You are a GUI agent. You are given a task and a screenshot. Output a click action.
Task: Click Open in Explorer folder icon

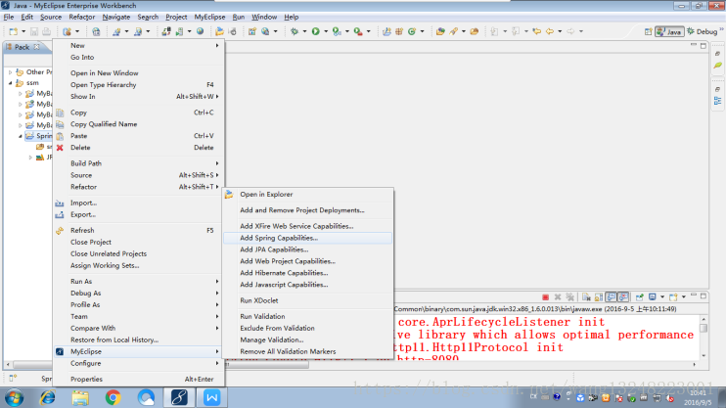(x=229, y=195)
